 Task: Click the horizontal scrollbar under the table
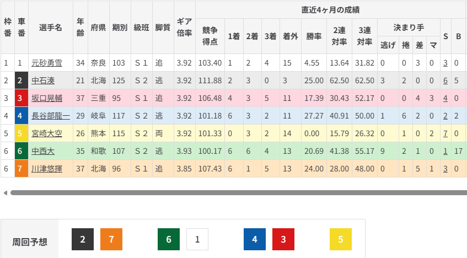(238, 193)
